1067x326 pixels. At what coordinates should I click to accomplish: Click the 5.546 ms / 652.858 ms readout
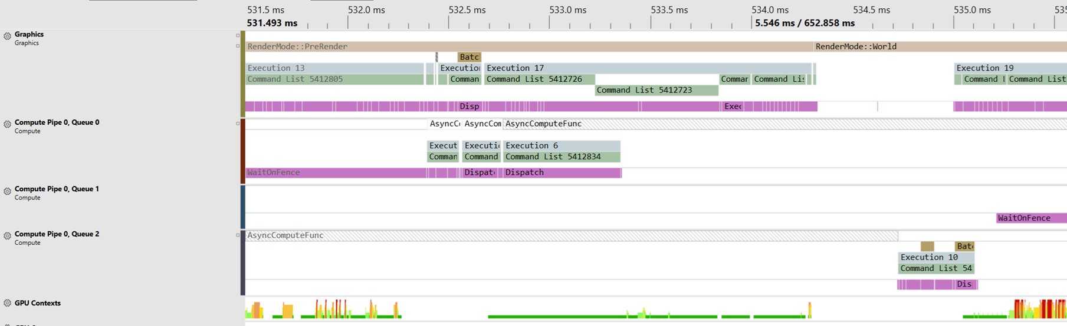click(x=805, y=23)
